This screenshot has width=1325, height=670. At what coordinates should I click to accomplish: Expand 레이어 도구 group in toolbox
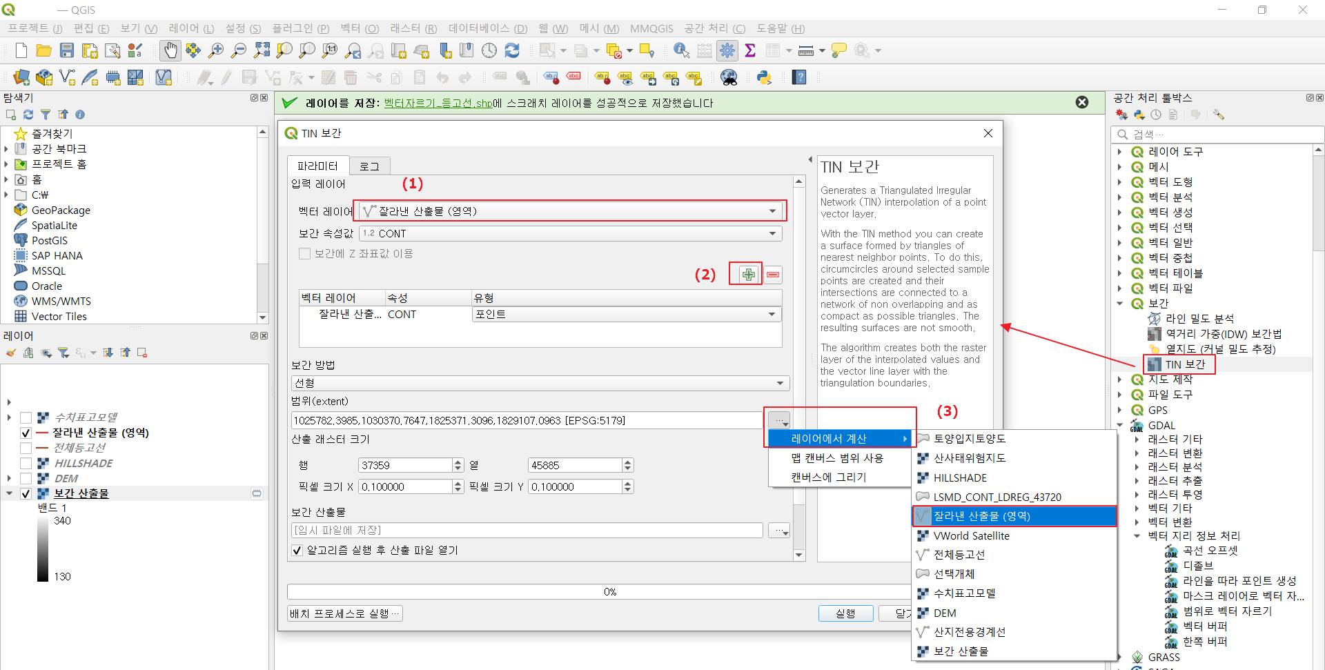point(1120,152)
